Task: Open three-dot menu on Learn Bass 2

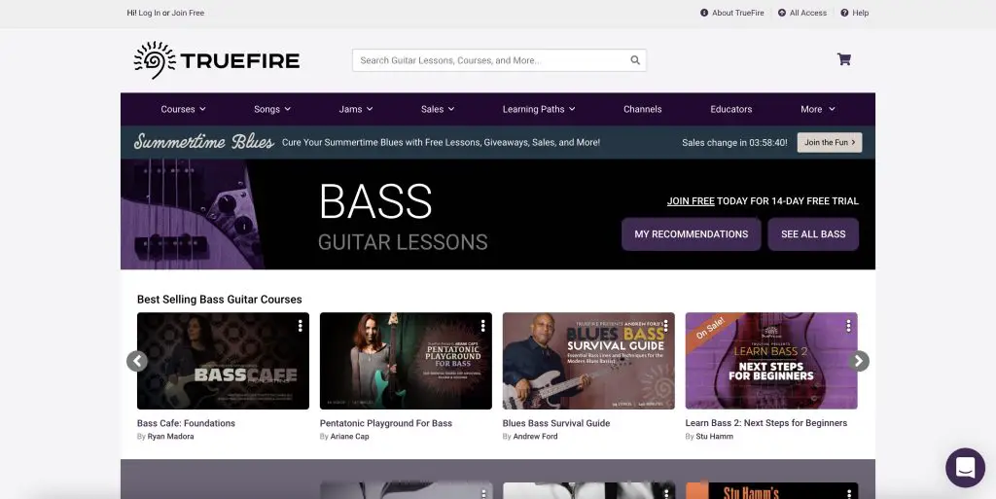Action: pos(848,326)
